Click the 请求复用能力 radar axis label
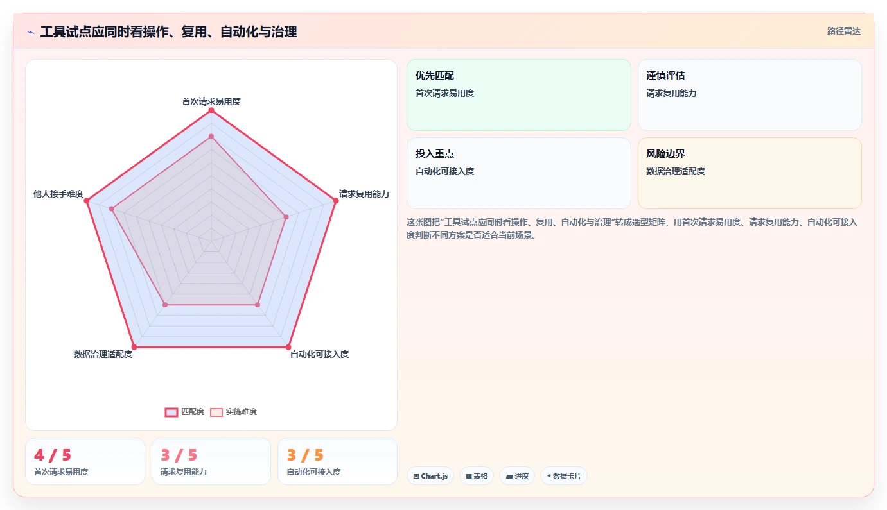 click(x=364, y=194)
